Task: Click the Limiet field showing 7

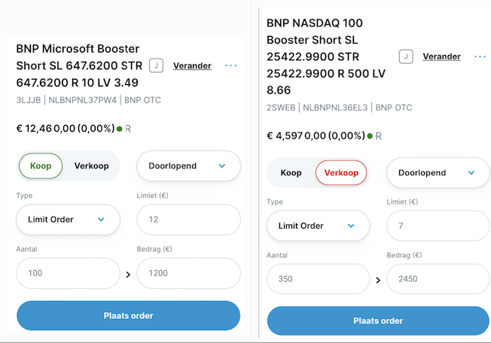Action: tap(438, 226)
